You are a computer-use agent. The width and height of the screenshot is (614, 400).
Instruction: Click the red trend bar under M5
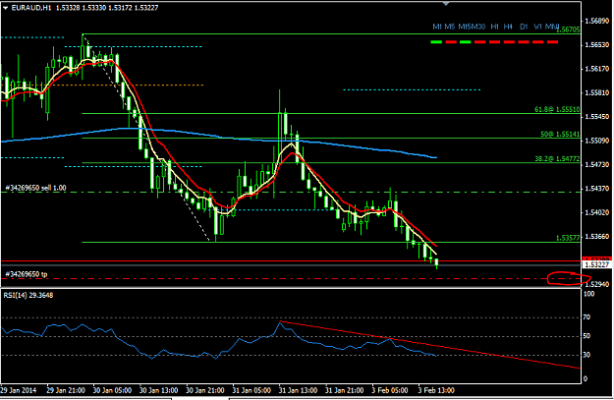451,42
